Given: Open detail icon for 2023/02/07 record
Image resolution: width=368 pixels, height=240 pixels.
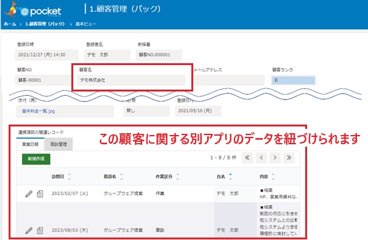Looking at the screenshot, I should [x=40, y=194].
